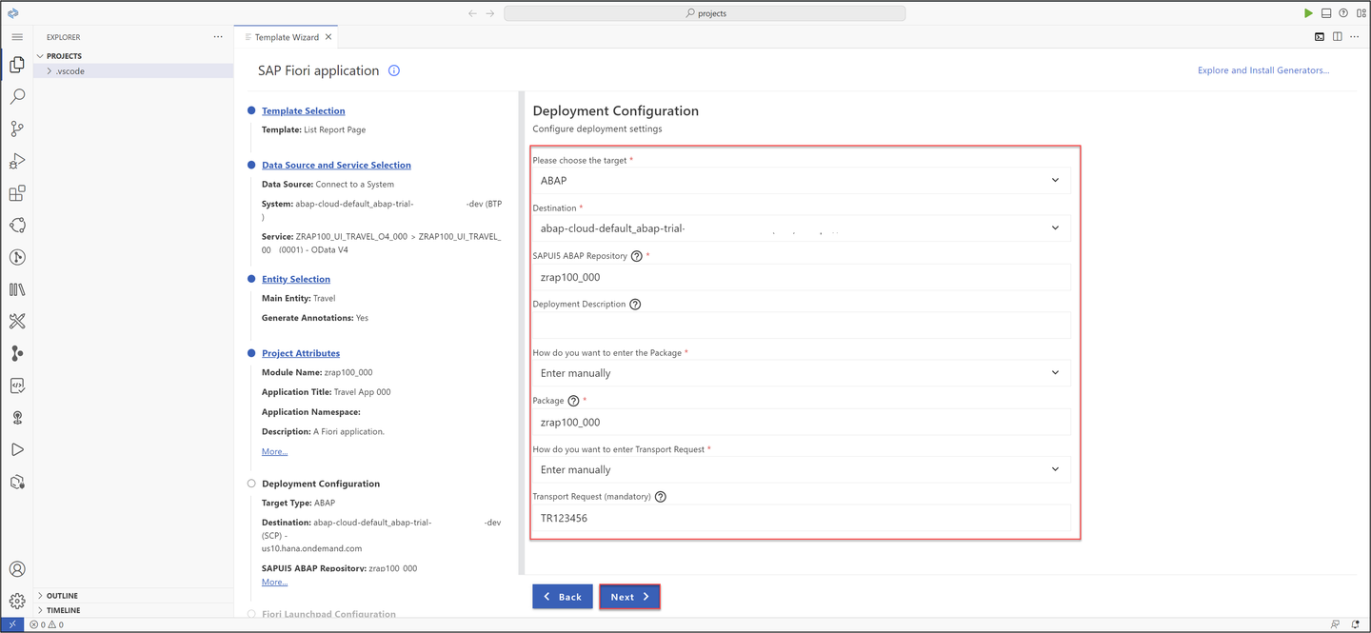The height and width of the screenshot is (633, 1371).
Task: Open the 'Please choose the target' ABAP dropdown
Action: (x=801, y=180)
